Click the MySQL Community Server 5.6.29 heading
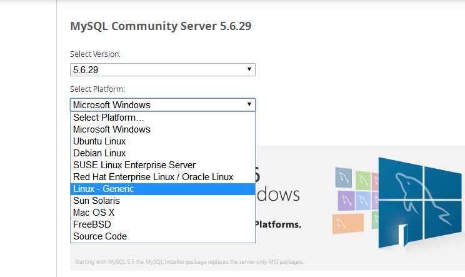This screenshot has width=465, height=277. coord(161,26)
